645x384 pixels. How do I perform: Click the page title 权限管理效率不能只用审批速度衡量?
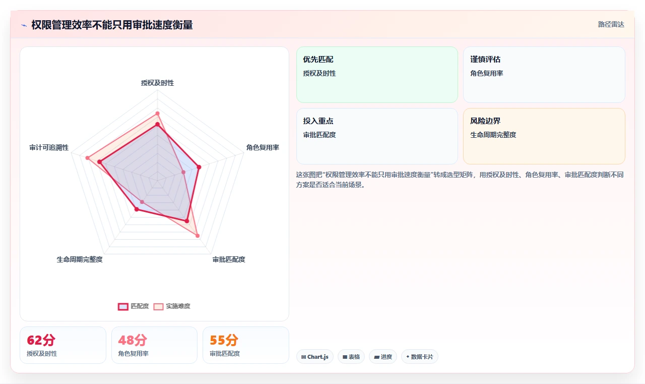point(112,25)
